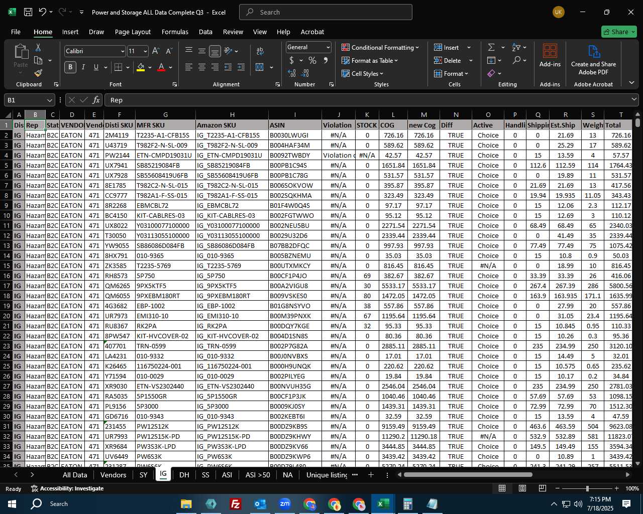Open the General number format dropdown
This screenshot has height=514, width=643.
328,47
